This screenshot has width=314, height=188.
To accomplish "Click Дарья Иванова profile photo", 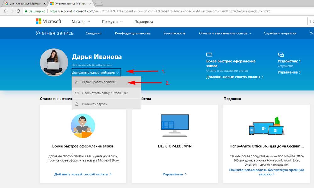I will coord(54,62).
